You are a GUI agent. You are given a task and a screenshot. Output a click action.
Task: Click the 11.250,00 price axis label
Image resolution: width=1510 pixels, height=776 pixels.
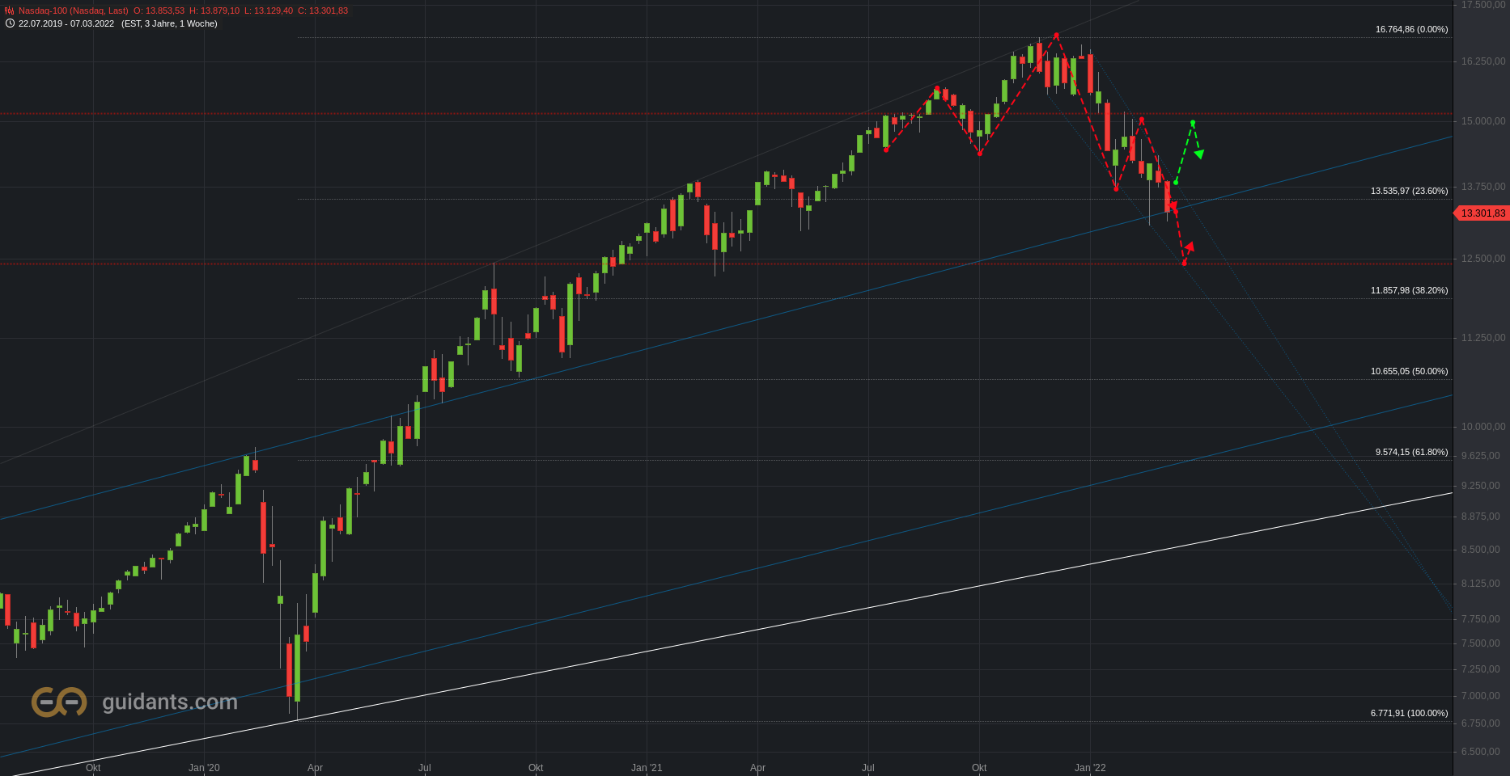tap(1483, 338)
